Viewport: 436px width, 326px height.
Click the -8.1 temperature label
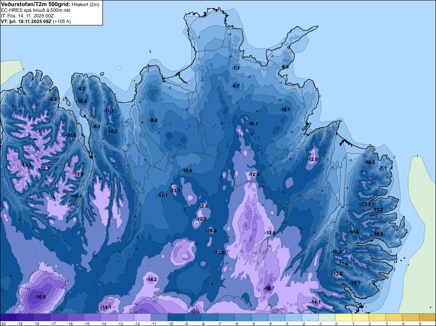(96, 126)
